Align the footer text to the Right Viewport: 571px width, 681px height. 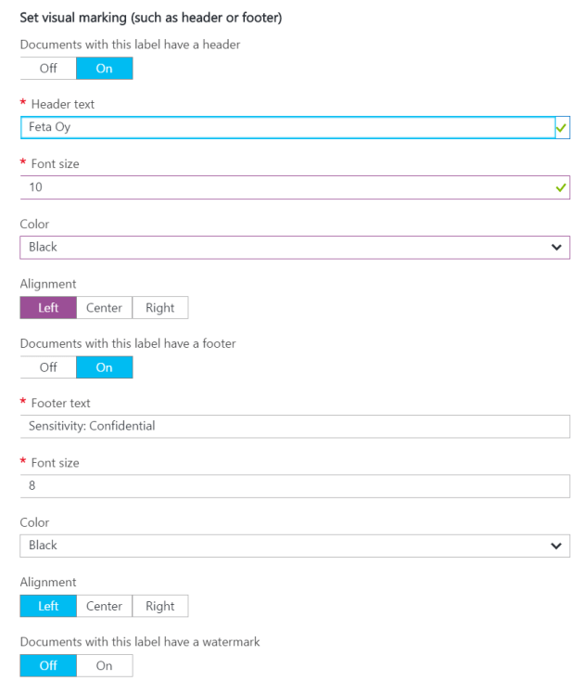[x=160, y=606]
